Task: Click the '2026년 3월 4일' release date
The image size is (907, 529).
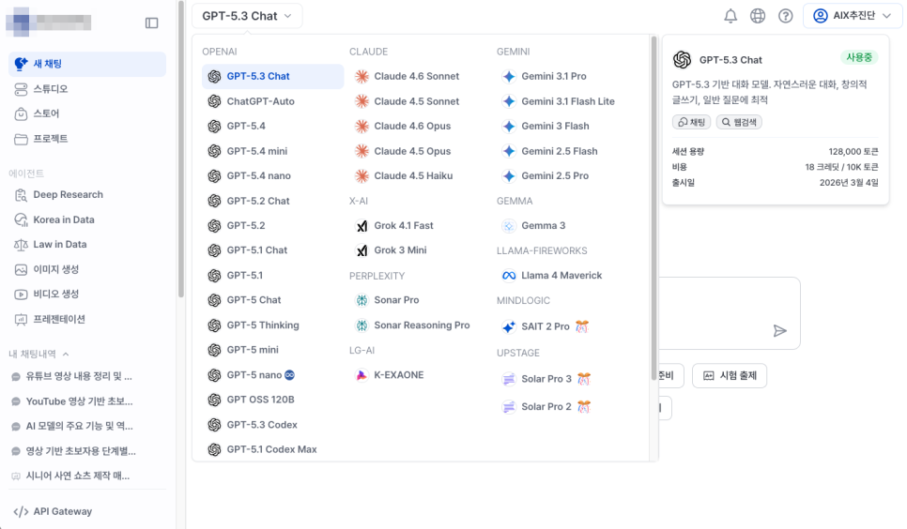Action: (x=849, y=183)
